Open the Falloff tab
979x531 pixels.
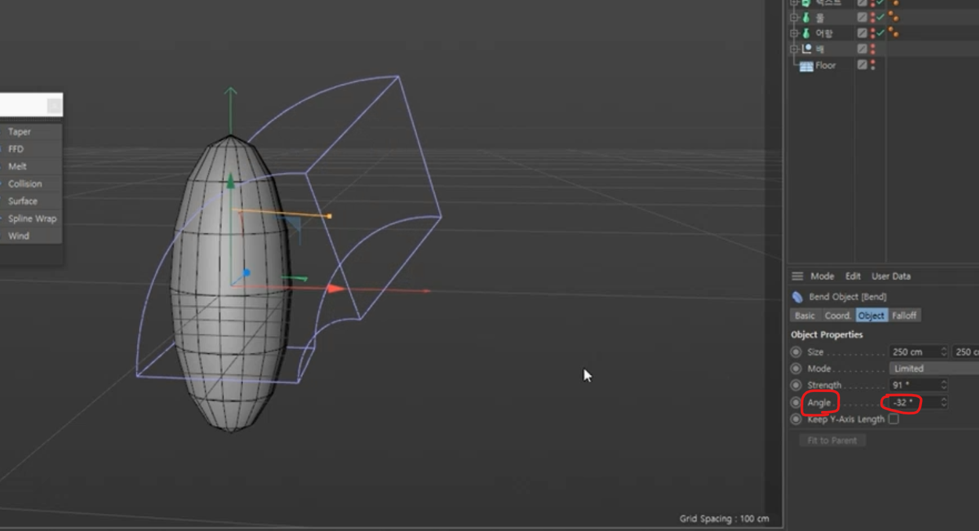point(904,315)
